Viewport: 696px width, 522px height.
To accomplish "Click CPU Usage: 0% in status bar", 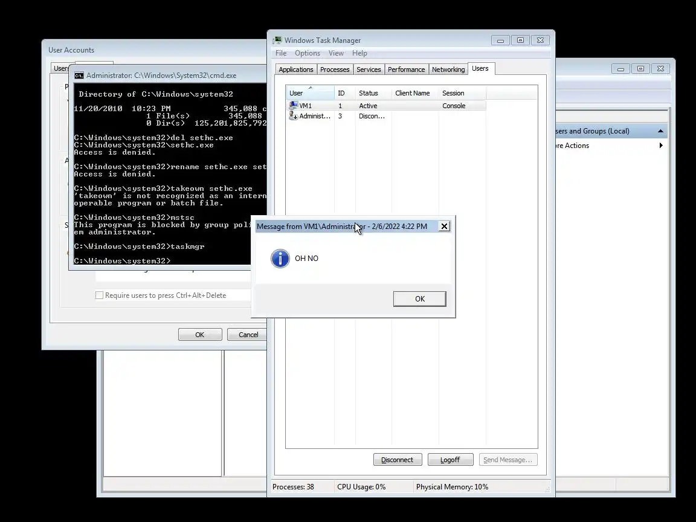I will pos(361,486).
